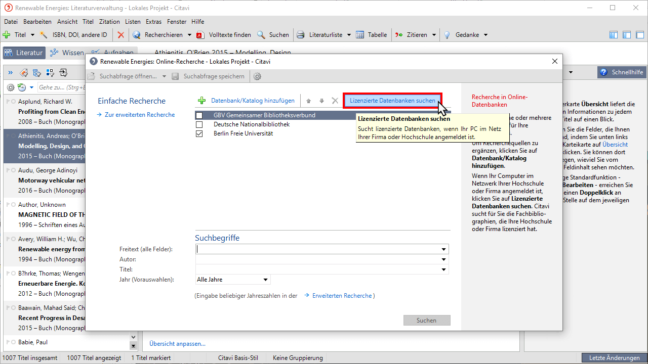Check GBV Gemeinsamer Bibliotheksverbund checkbox

[x=199, y=115]
